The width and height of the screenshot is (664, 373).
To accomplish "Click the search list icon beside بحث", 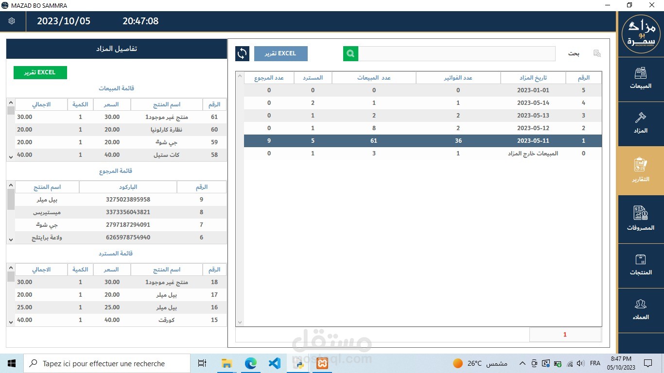I will tap(597, 53).
